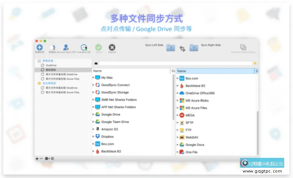Open the Sync Right Side folder icon
293x178 pixels.
point(194,48)
